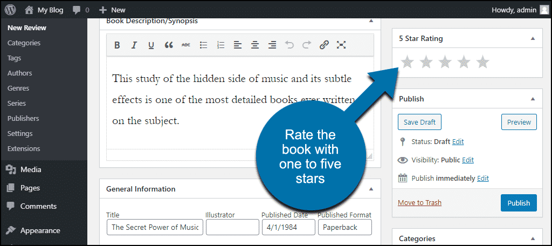Image resolution: width=552 pixels, height=246 pixels.
Task: Open New Review in sidebar
Action: [x=27, y=28]
